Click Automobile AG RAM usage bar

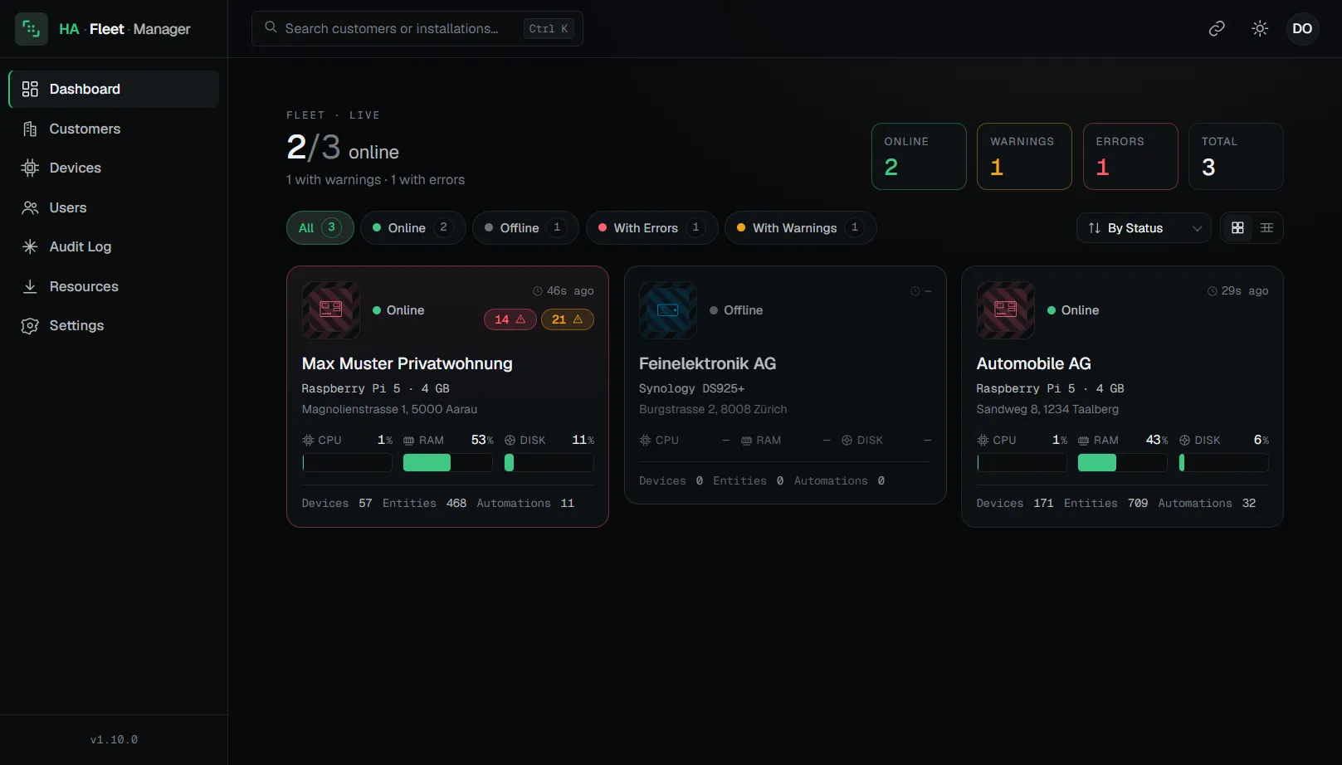coord(1123,463)
